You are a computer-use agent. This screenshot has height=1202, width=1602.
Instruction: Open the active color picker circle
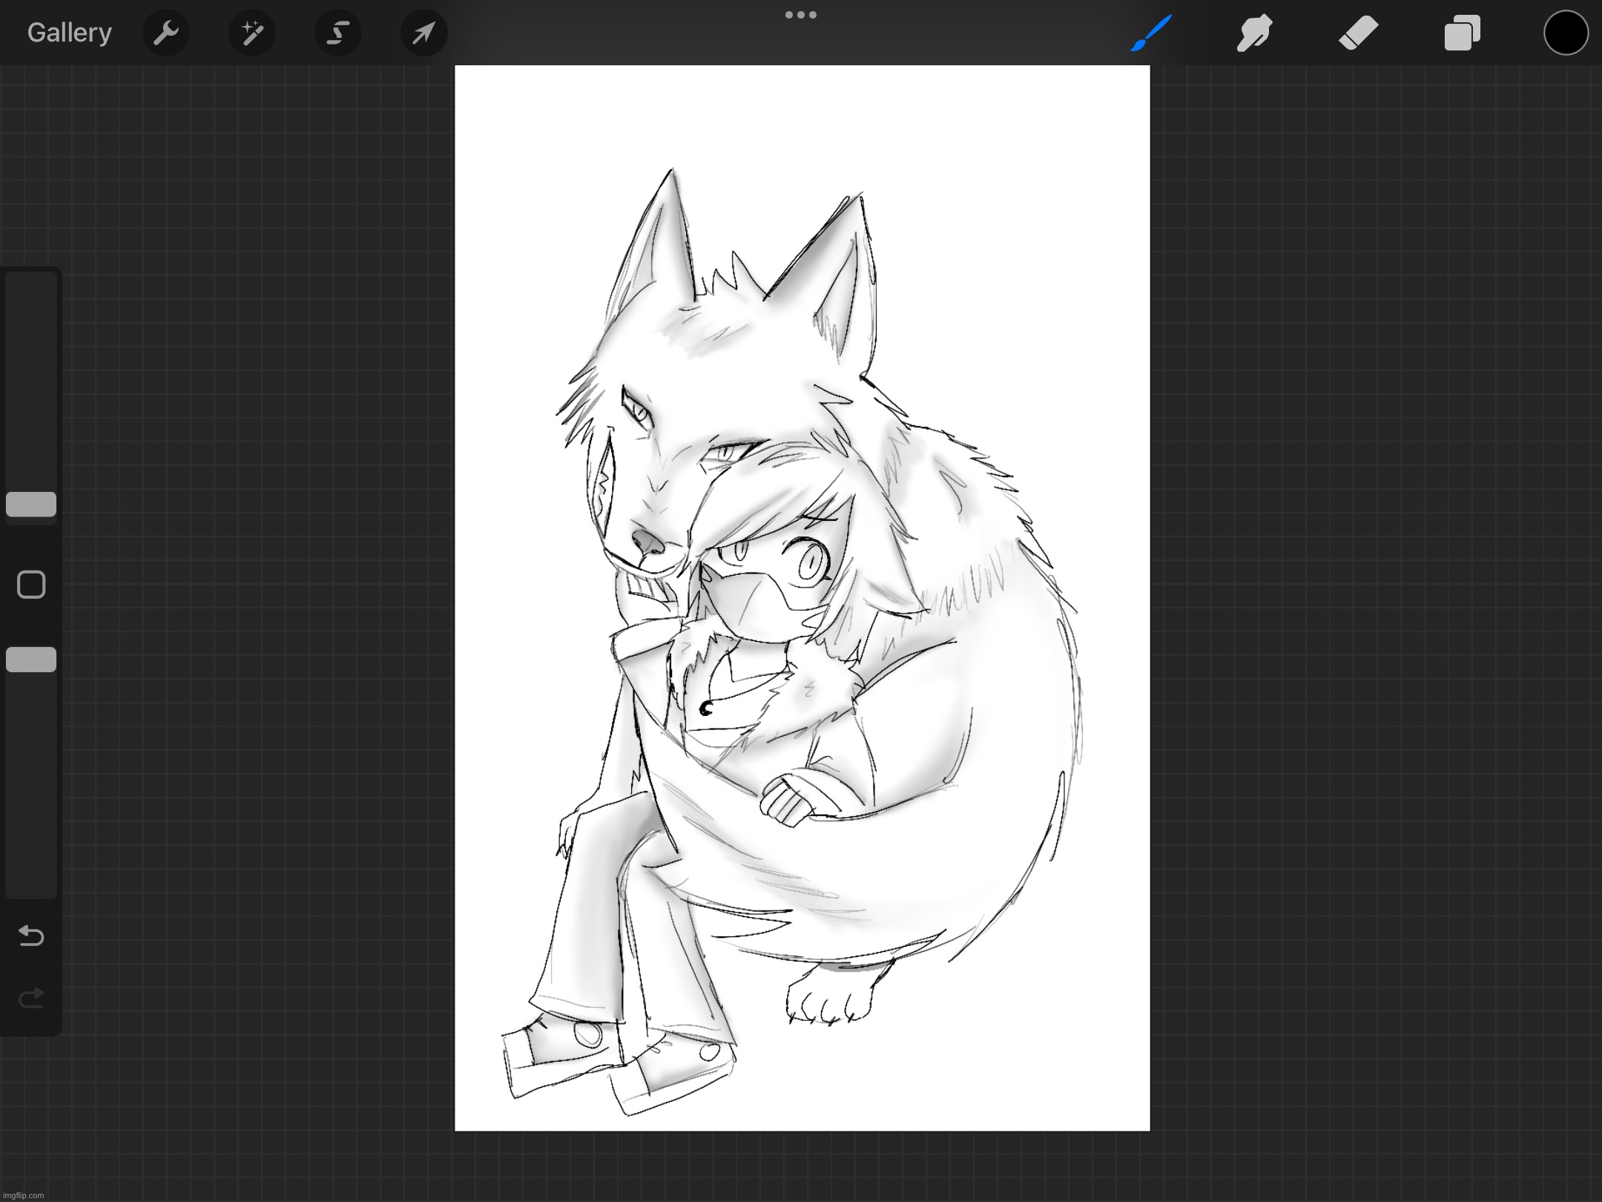coord(1566,33)
